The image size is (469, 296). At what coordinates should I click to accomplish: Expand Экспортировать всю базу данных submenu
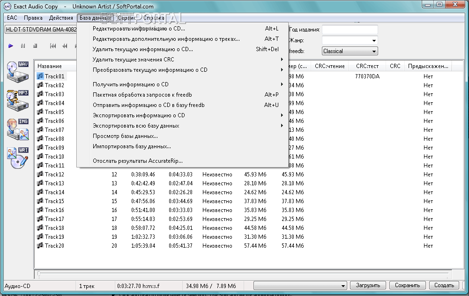182,126
